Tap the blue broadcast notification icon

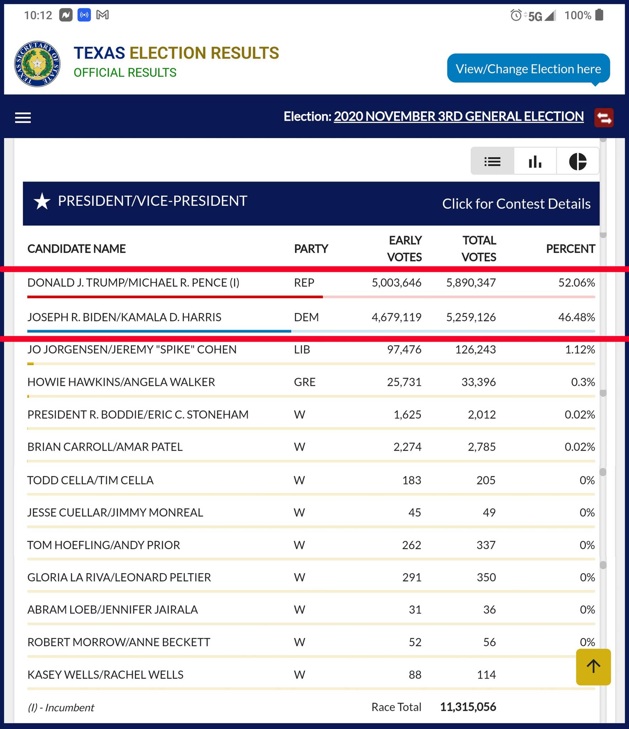pyautogui.click(x=84, y=15)
